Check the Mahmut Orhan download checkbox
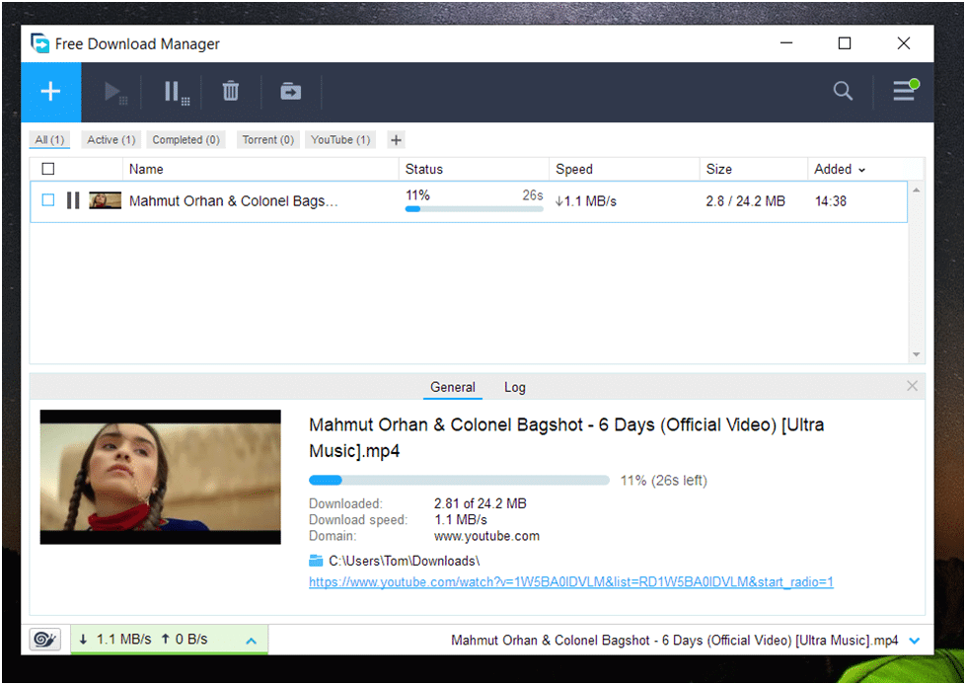 pyautogui.click(x=48, y=200)
